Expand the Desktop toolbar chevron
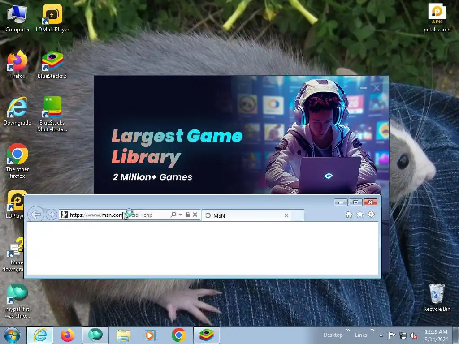 pos(348,330)
